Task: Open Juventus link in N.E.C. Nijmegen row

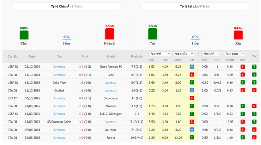Action: click(59, 114)
